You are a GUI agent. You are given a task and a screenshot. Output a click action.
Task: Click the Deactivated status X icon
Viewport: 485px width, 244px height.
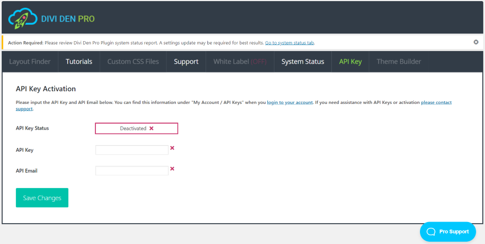tap(152, 129)
